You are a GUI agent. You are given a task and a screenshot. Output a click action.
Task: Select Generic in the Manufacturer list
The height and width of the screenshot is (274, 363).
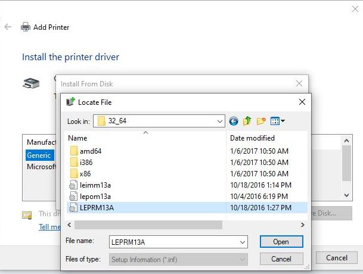39,155
